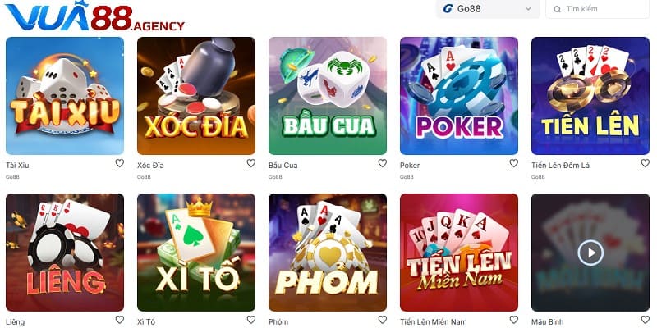Click the heart icon beside Xì Tố
This screenshot has height=328, width=657.
(x=251, y=320)
